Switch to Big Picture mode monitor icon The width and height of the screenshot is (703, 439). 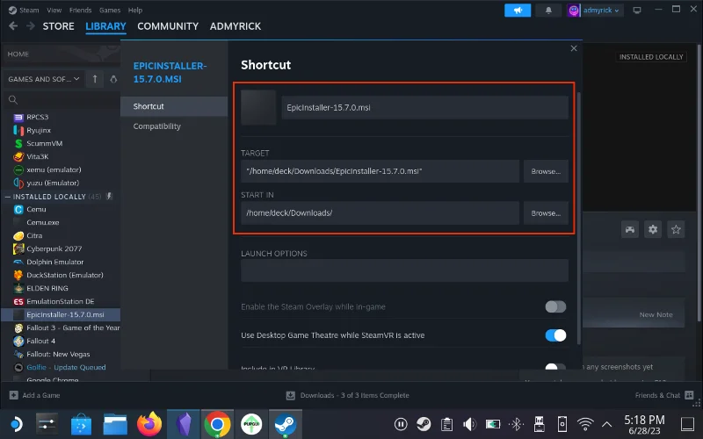[636, 11]
